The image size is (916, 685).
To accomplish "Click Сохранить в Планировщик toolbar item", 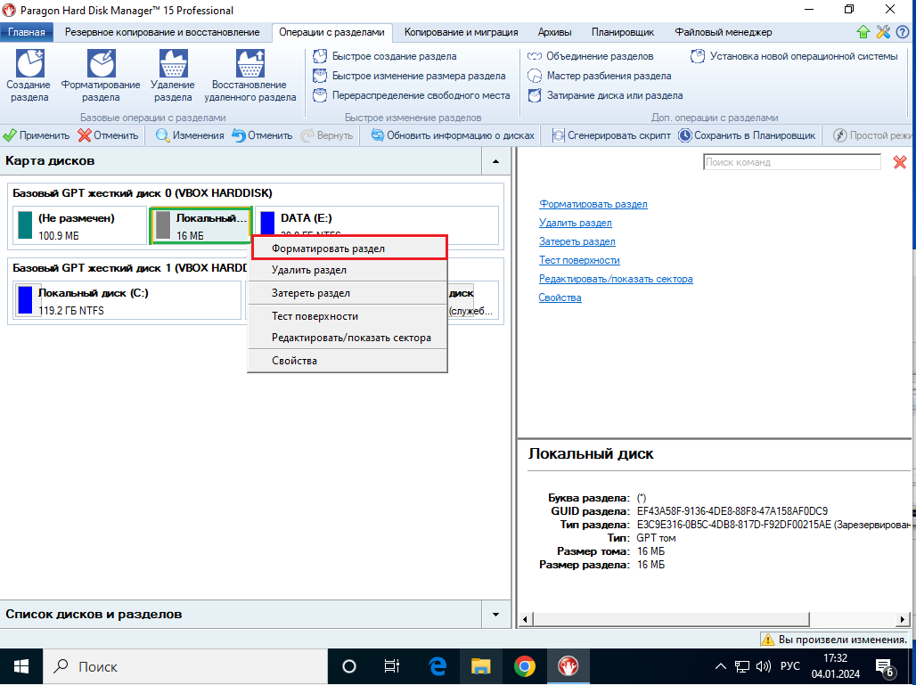I will point(747,135).
